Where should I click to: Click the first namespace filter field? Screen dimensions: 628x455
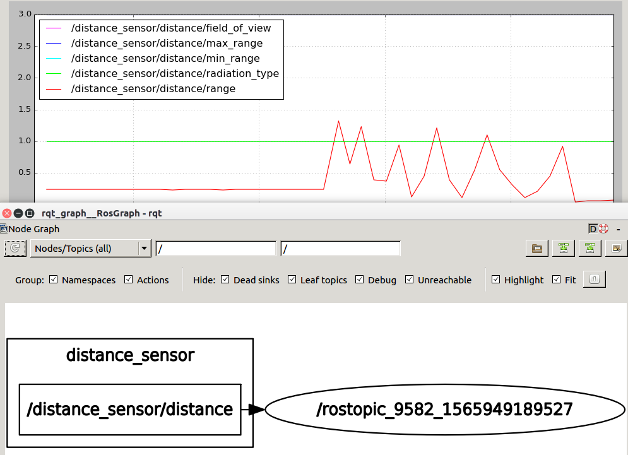pyautogui.click(x=216, y=249)
